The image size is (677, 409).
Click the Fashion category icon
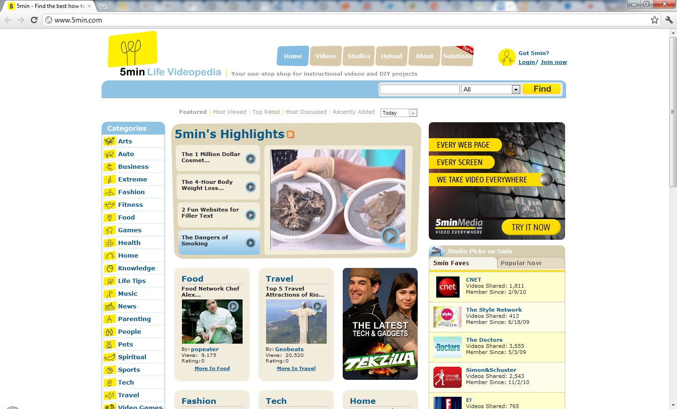click(110, 192)
